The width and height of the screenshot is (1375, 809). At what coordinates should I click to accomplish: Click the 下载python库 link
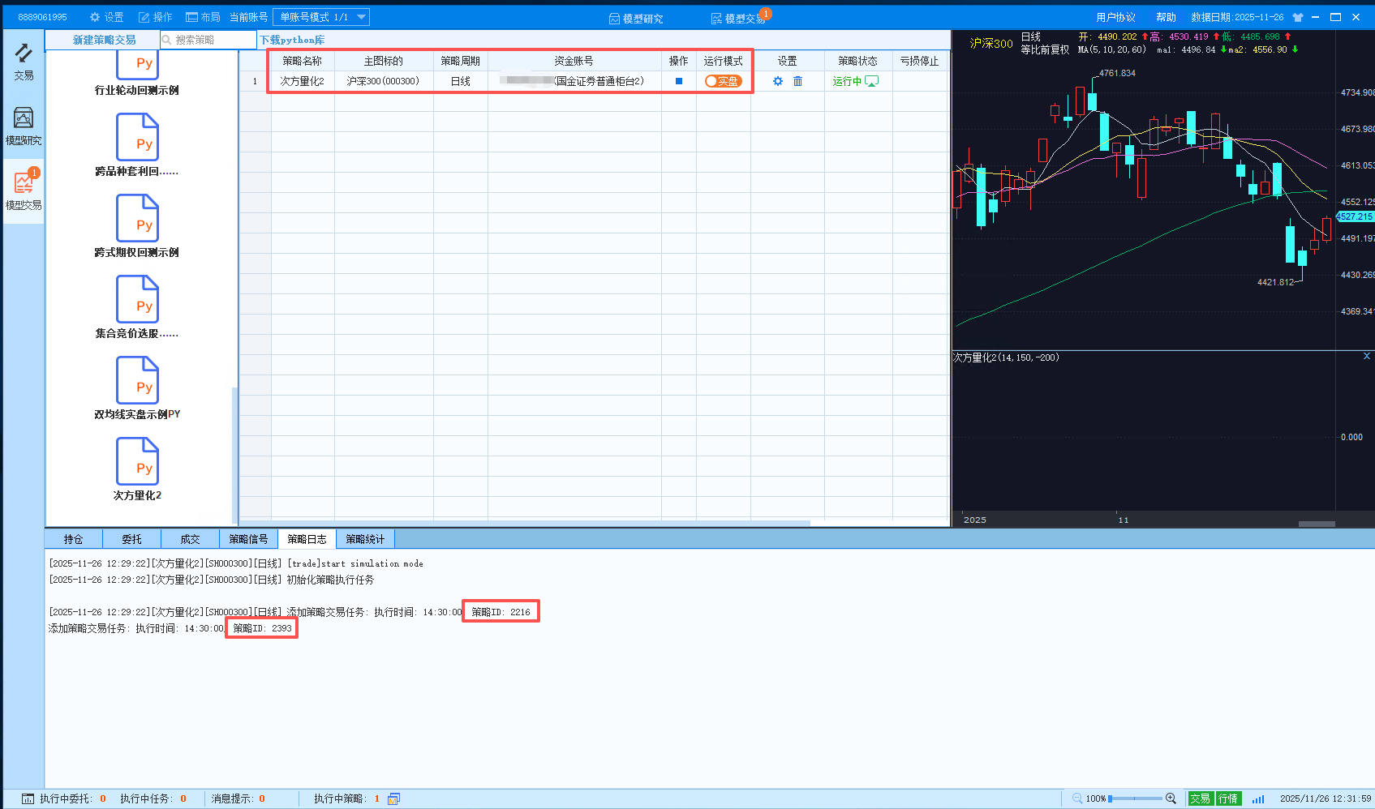[x=292, y=40]
